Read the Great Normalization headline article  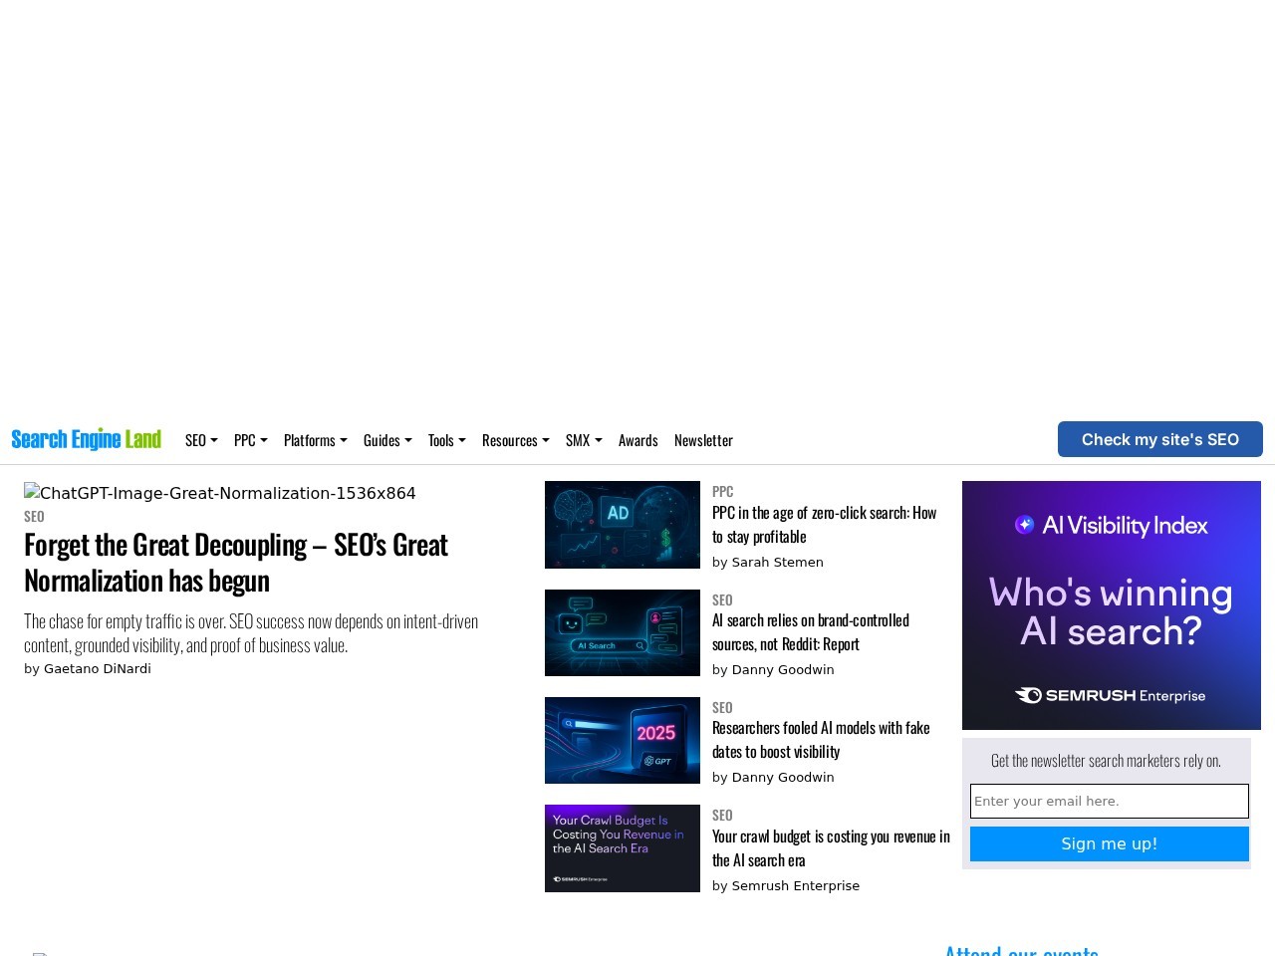click(x=236, y=562)
